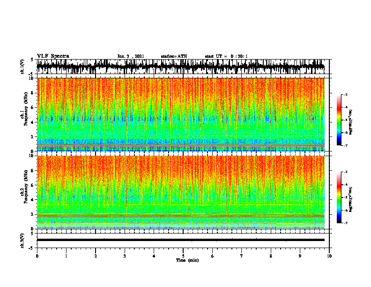
Task: Click the ch.2 frequency axis '8' tick label
Action: click(32, 171)
